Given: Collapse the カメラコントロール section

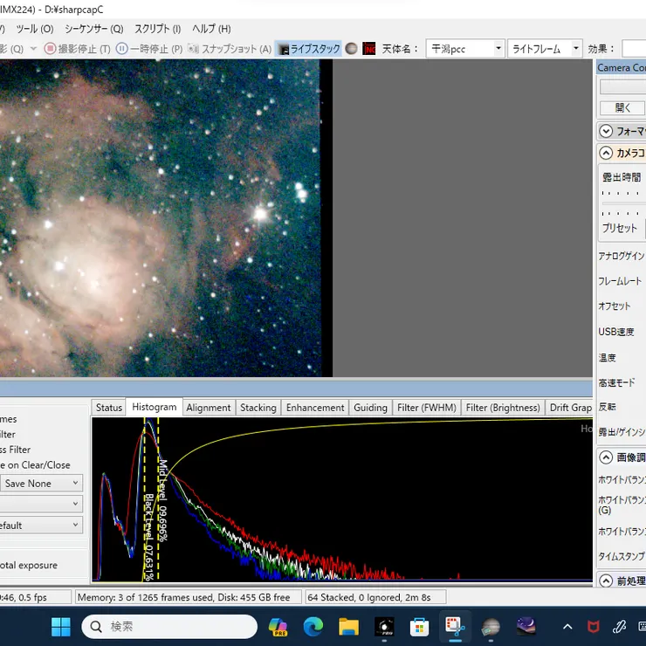Looking at the screenshot, I should 607,153.
